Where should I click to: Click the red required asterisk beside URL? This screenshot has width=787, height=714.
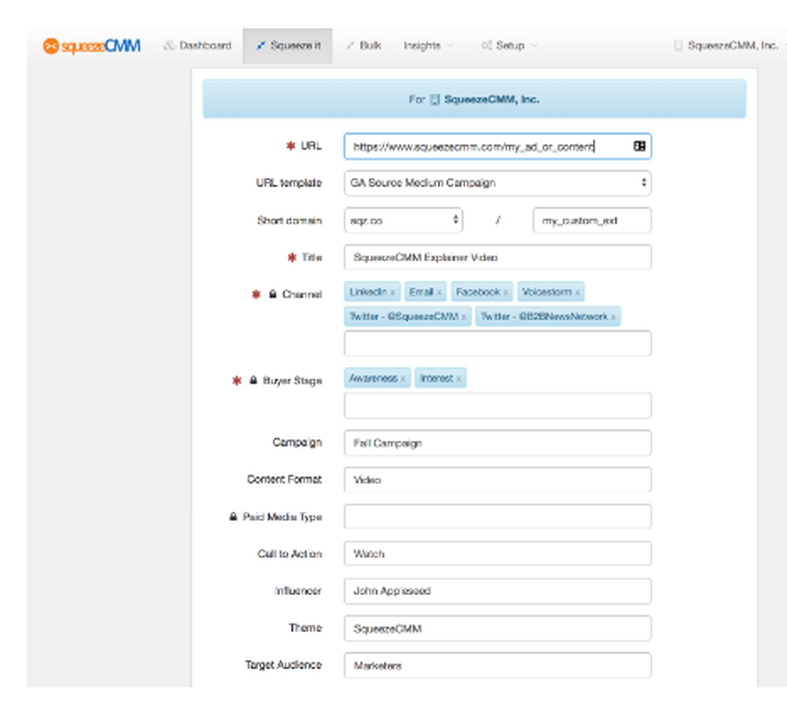point(290,146)
